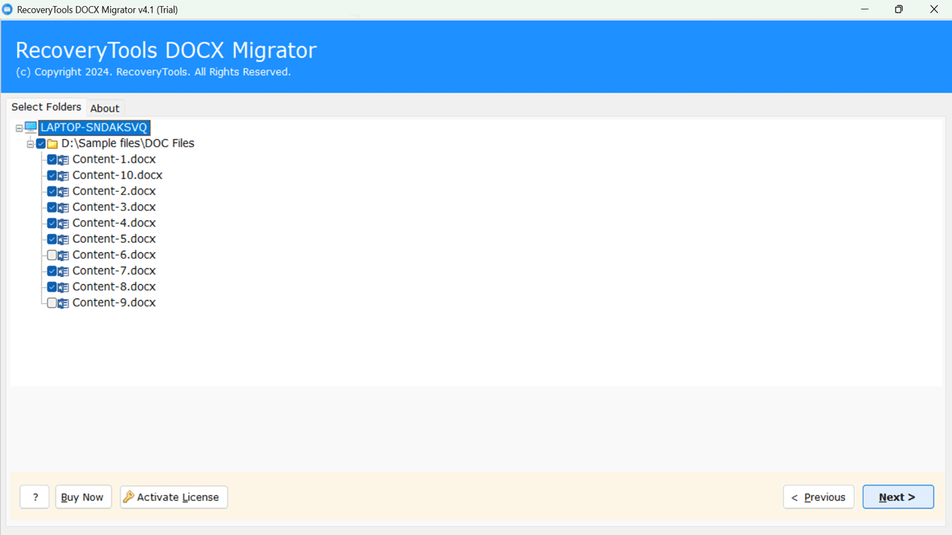Image resolution: width=952 pixels, height=535 pixels.
Task: Check the Content-6.docx checkbox
Action: tap(52, 256)
